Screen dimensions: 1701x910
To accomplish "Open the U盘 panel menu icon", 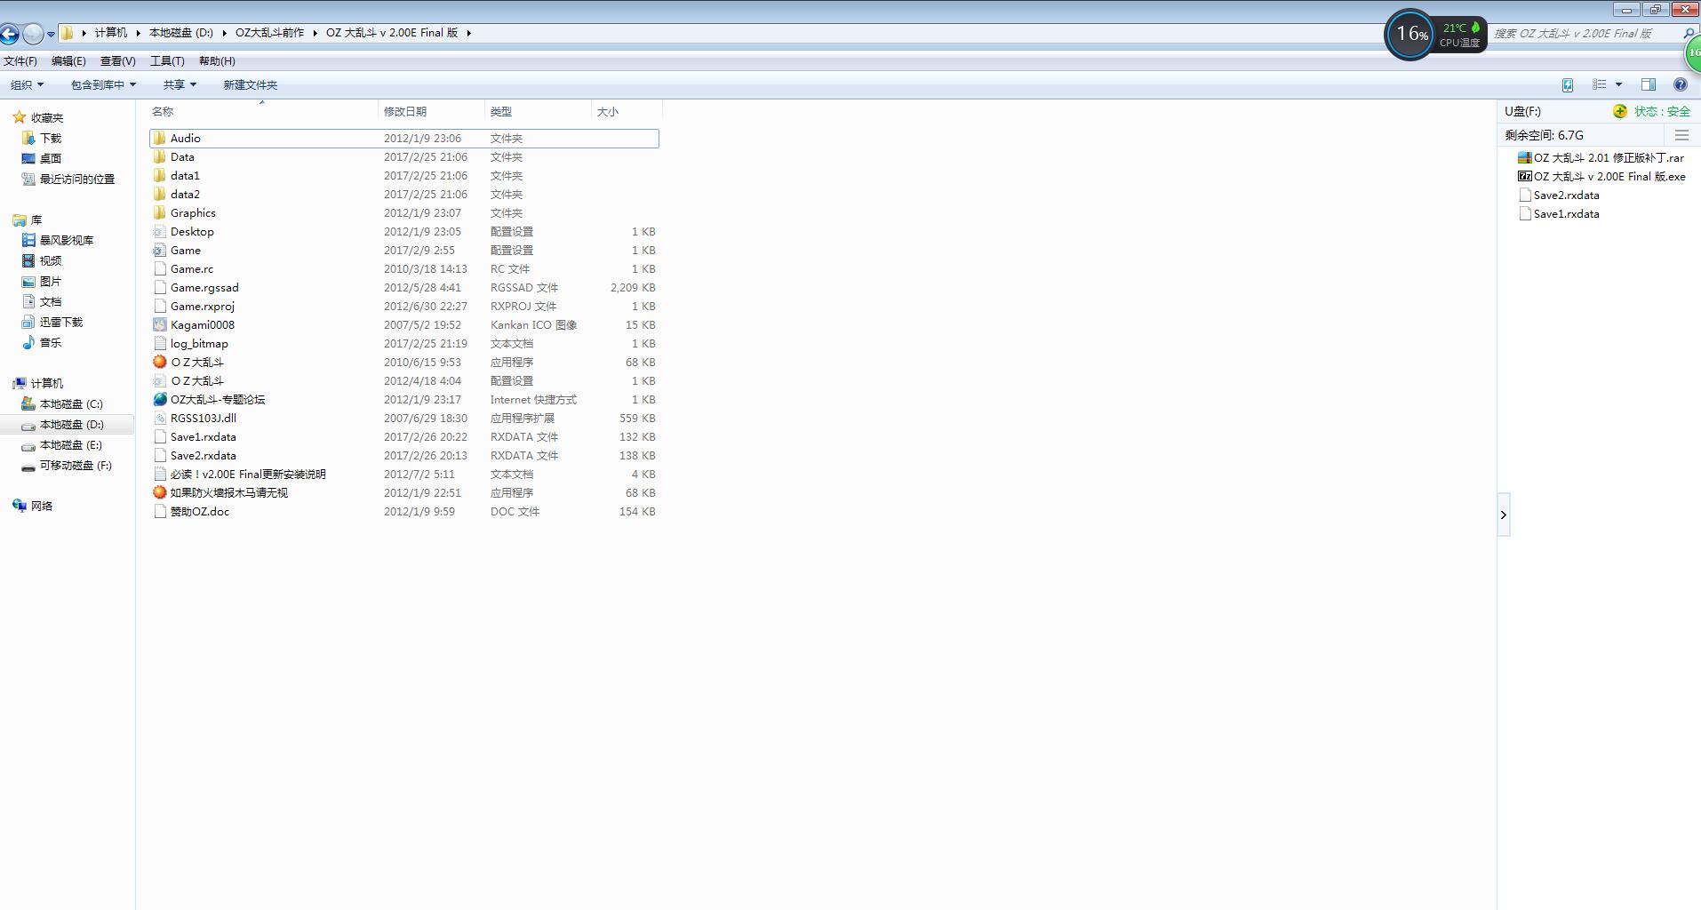I will tap(1681, 135).
